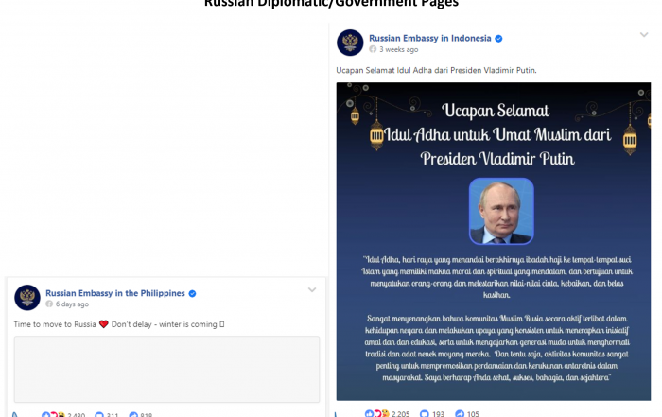Open Russian Embassy in the Philippines page link
This screenshot has width=662, height=417.
tap(115, 293)
